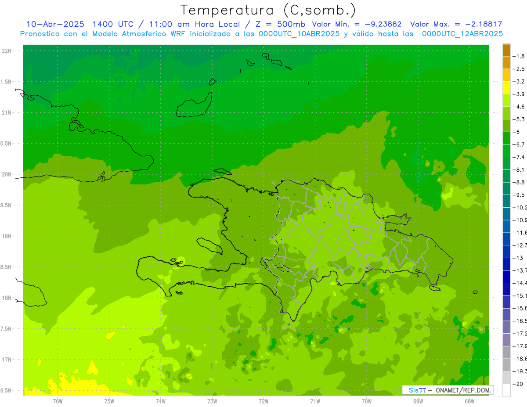This screenshot has width=527, height=407.
Task: Click the '-3.9' colorbar value
Action: click(x=519, y=94)
